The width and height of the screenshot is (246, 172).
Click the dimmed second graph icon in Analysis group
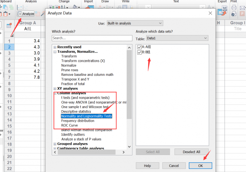[25, 7]
